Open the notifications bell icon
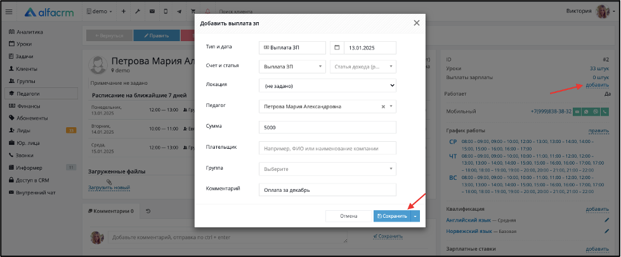This screenshot has width=621, height=257. pyautogui.click(x=208, y=11)
